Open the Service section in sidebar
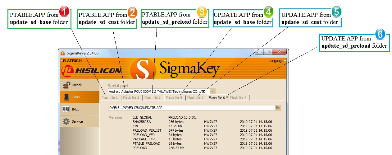Image resolution: width=392 pixels, height=155 pixels. pyautogui.click(x=80, y=121)
